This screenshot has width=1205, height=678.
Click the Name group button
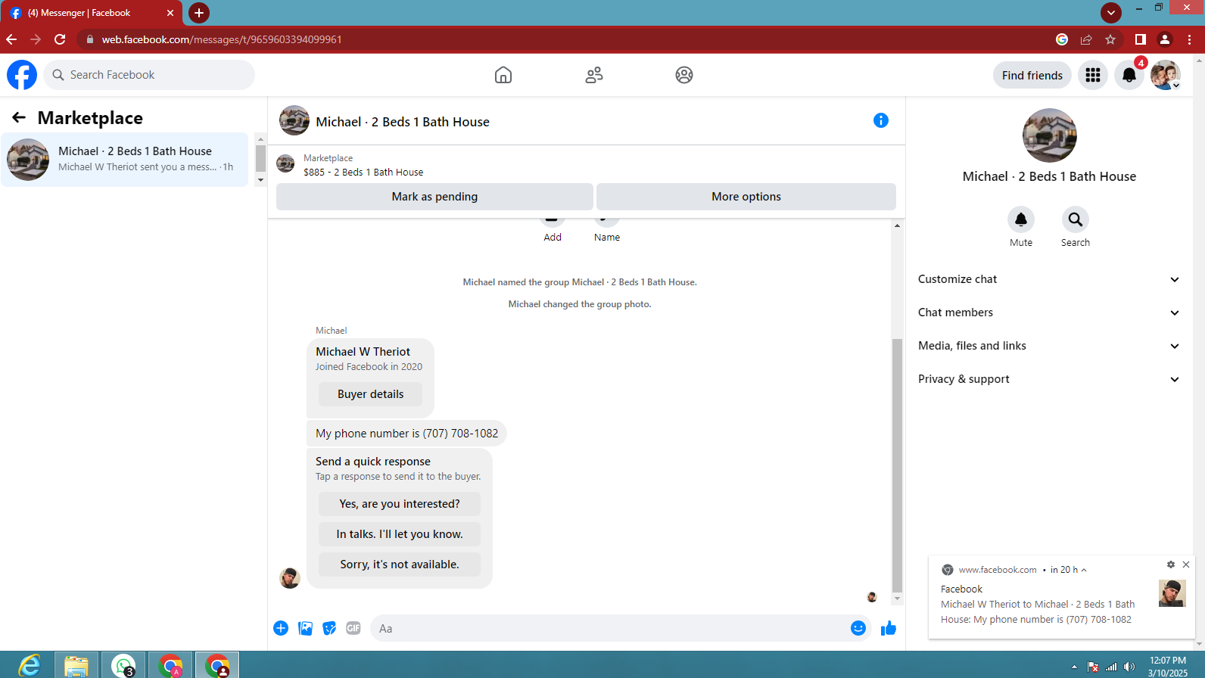607,228
